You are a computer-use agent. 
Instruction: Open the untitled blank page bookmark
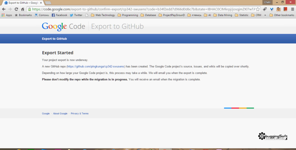click(x=87, y=15)
